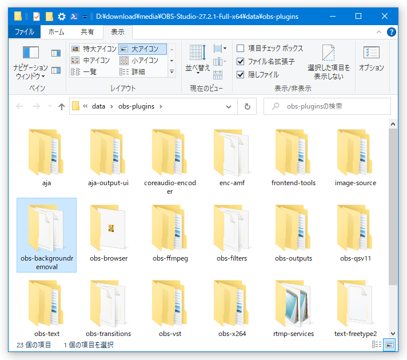Open the 並べ替え sort dropdown
The image size is (407, 360).
198,59
